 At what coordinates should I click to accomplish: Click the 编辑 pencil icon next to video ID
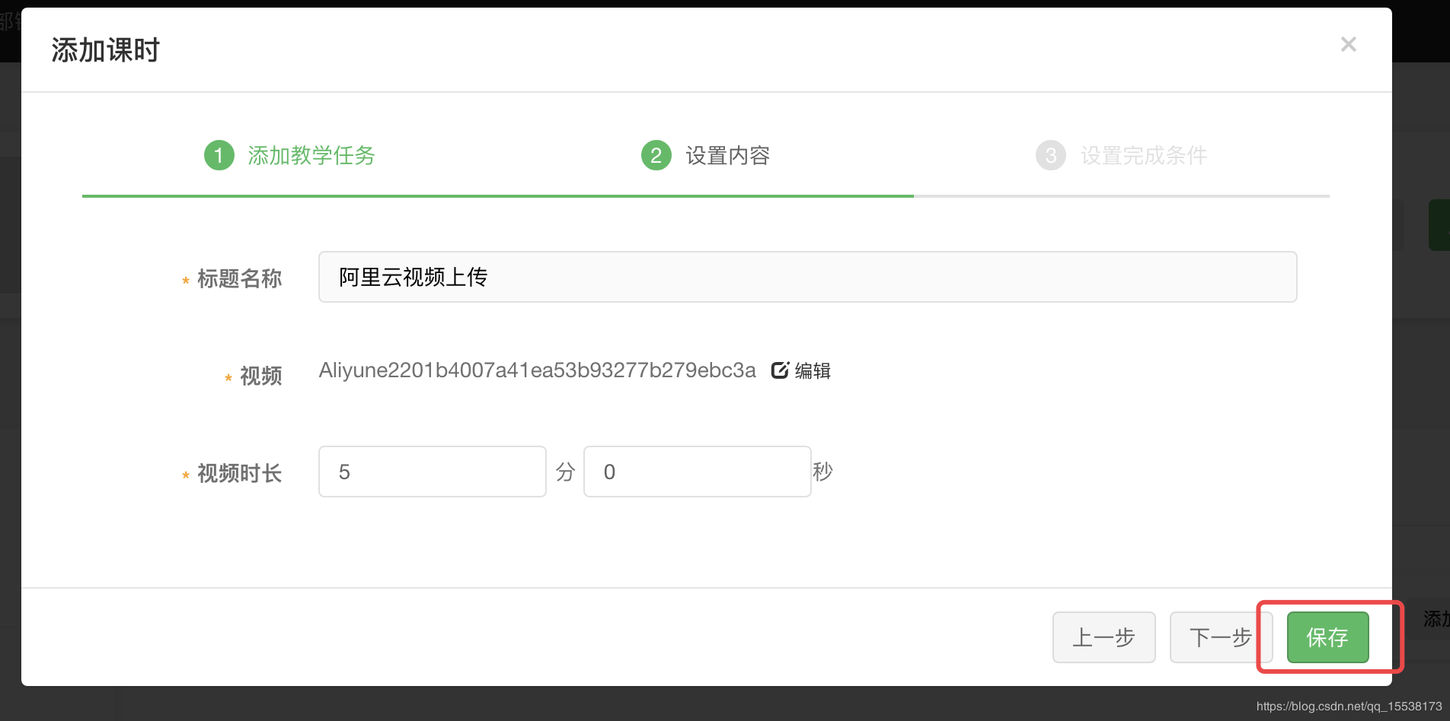coord(781,370)
